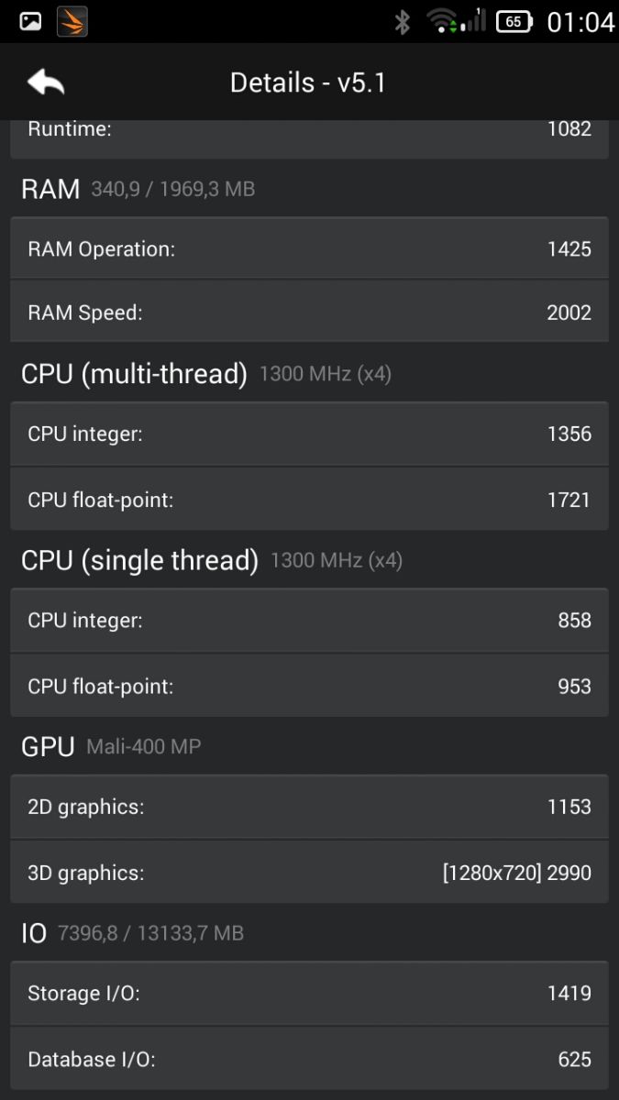
Task: Tap the Database I/O result row
Action: pos(309,1059)
